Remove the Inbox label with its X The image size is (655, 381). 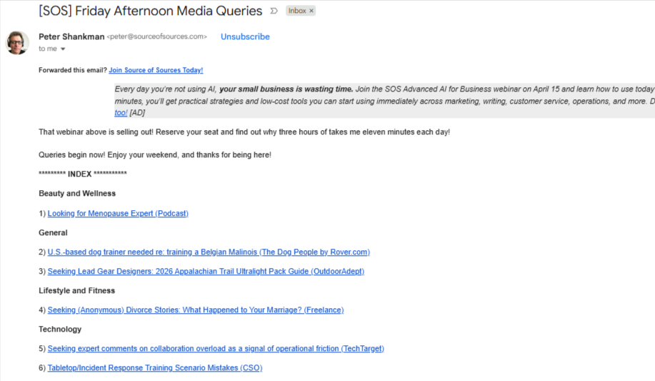(311, 11)
